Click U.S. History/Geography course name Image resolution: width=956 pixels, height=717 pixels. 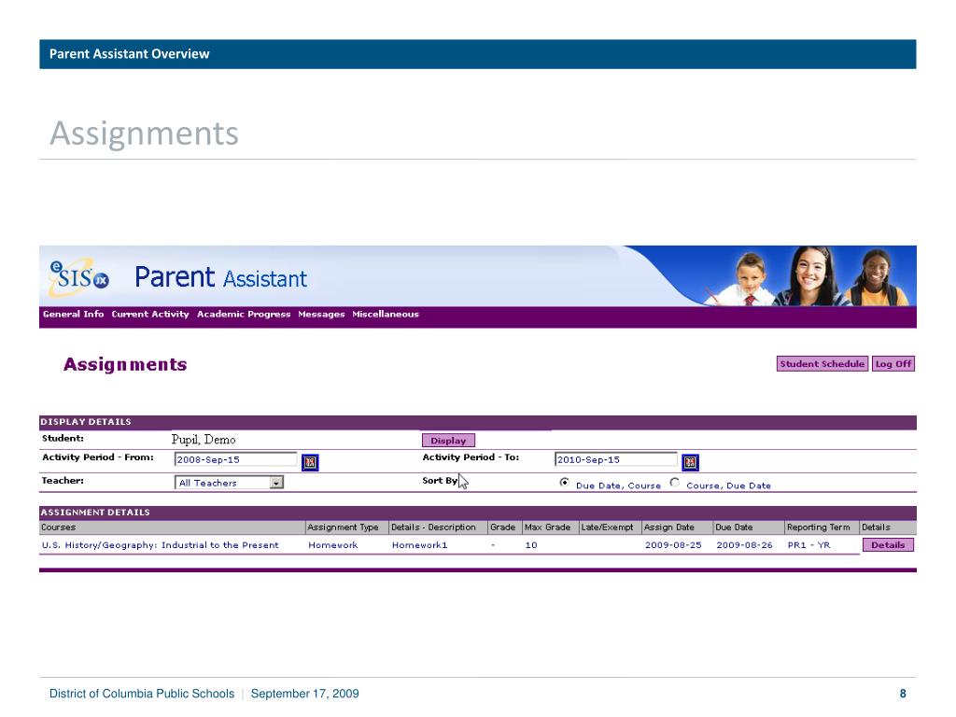[161, 545]
